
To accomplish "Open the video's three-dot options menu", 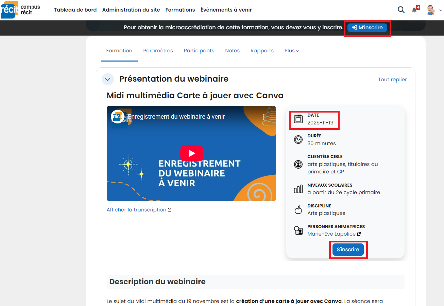I will click(x=264, y=117).
